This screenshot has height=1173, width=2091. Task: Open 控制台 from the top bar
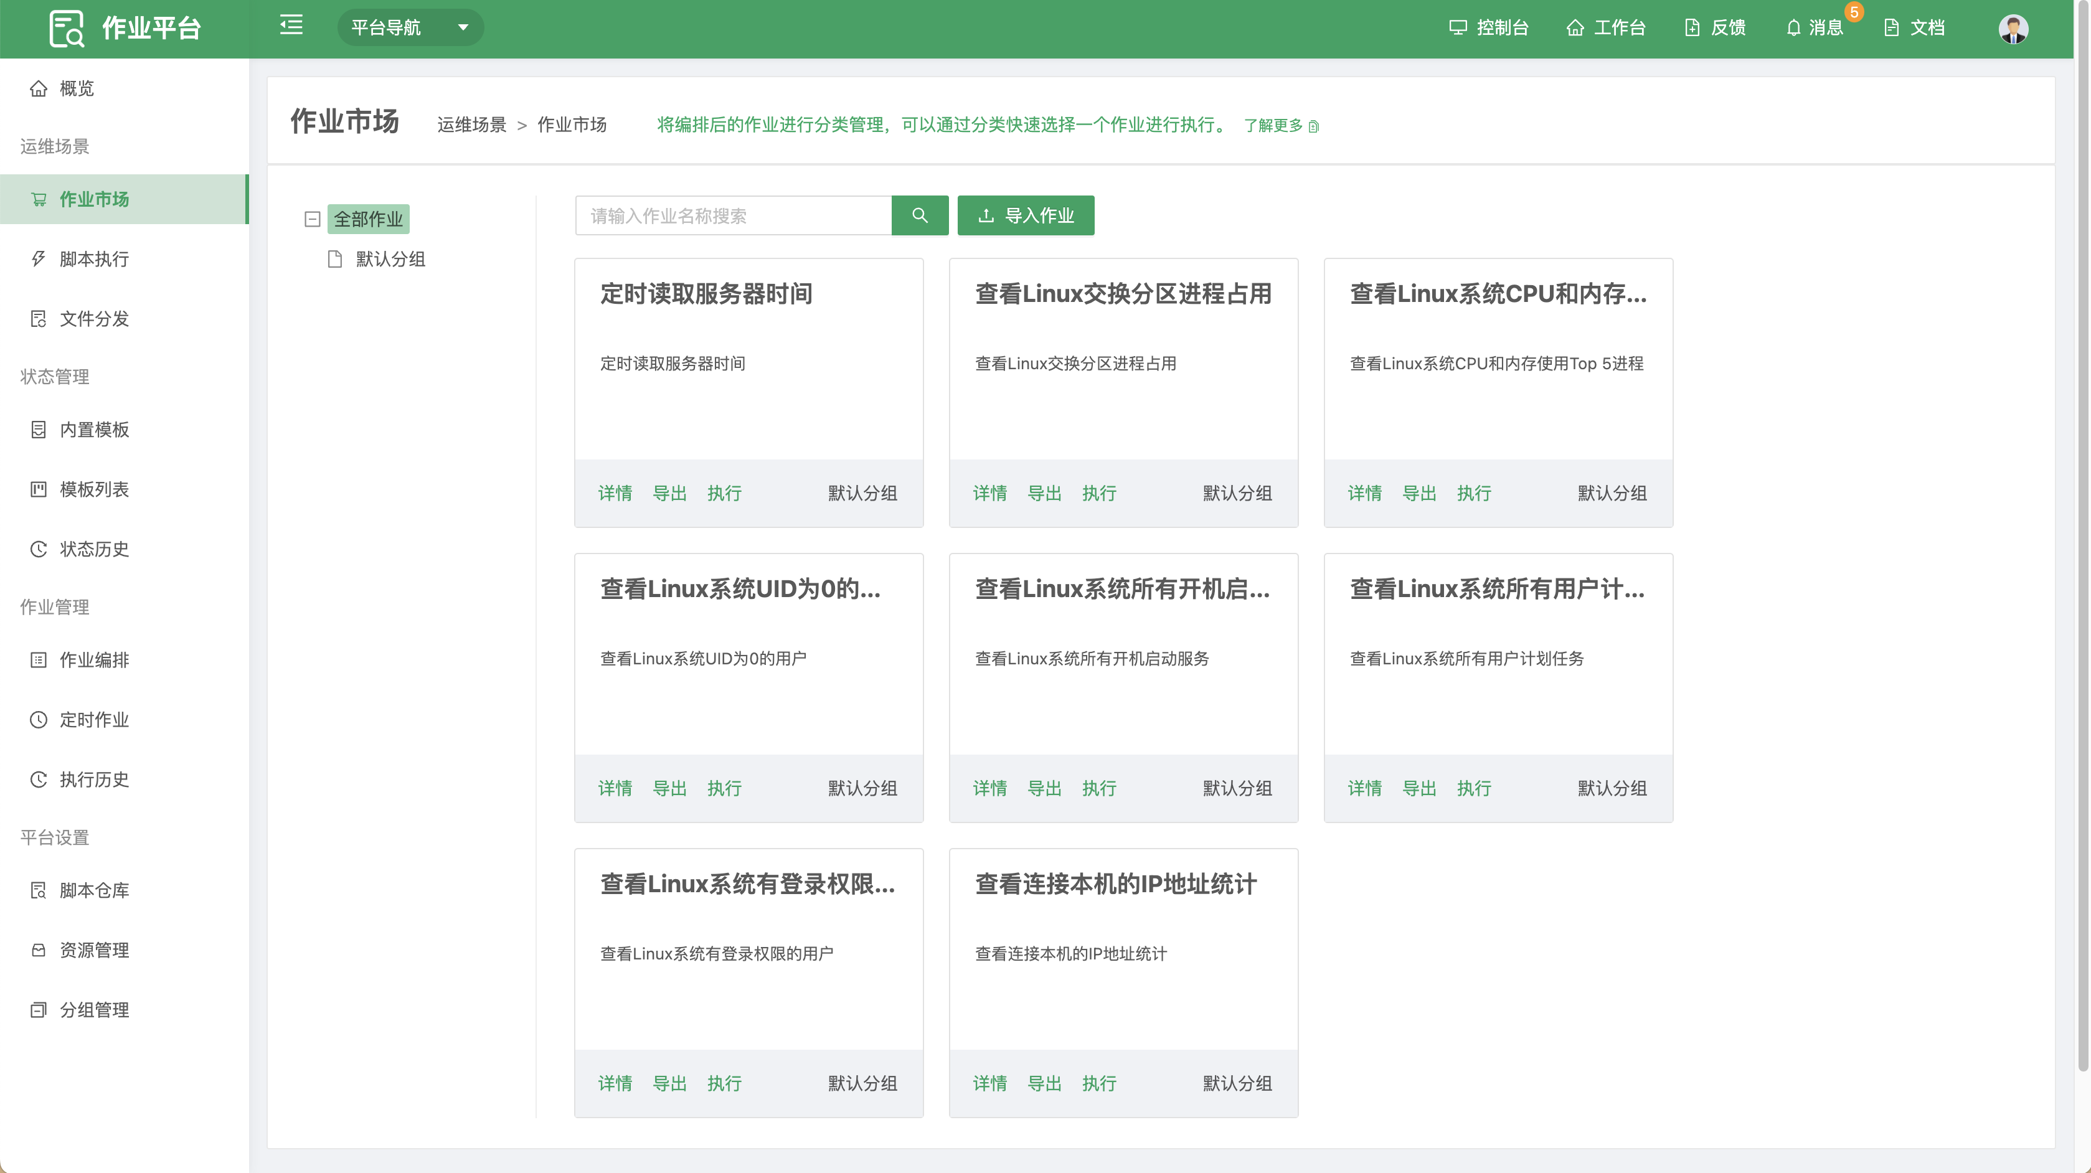coord(1489,29)
